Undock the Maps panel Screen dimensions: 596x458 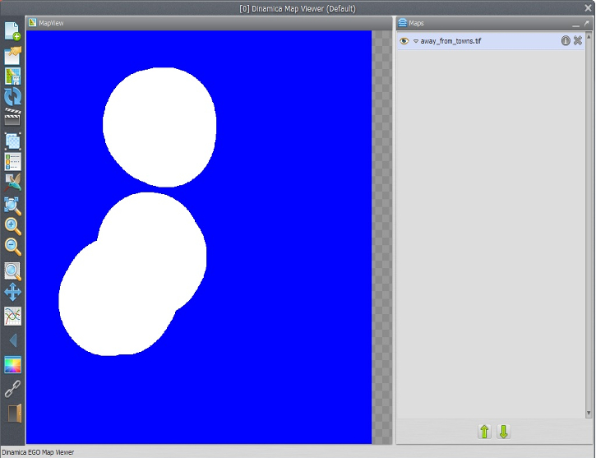click(x=586, y=23)
